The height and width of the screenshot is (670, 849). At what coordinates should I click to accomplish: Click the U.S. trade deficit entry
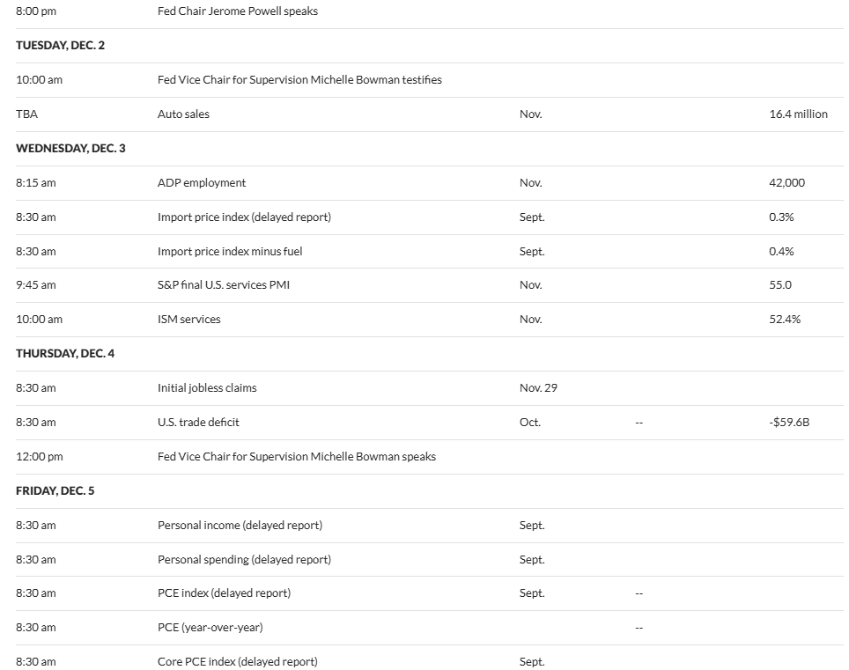198,423
